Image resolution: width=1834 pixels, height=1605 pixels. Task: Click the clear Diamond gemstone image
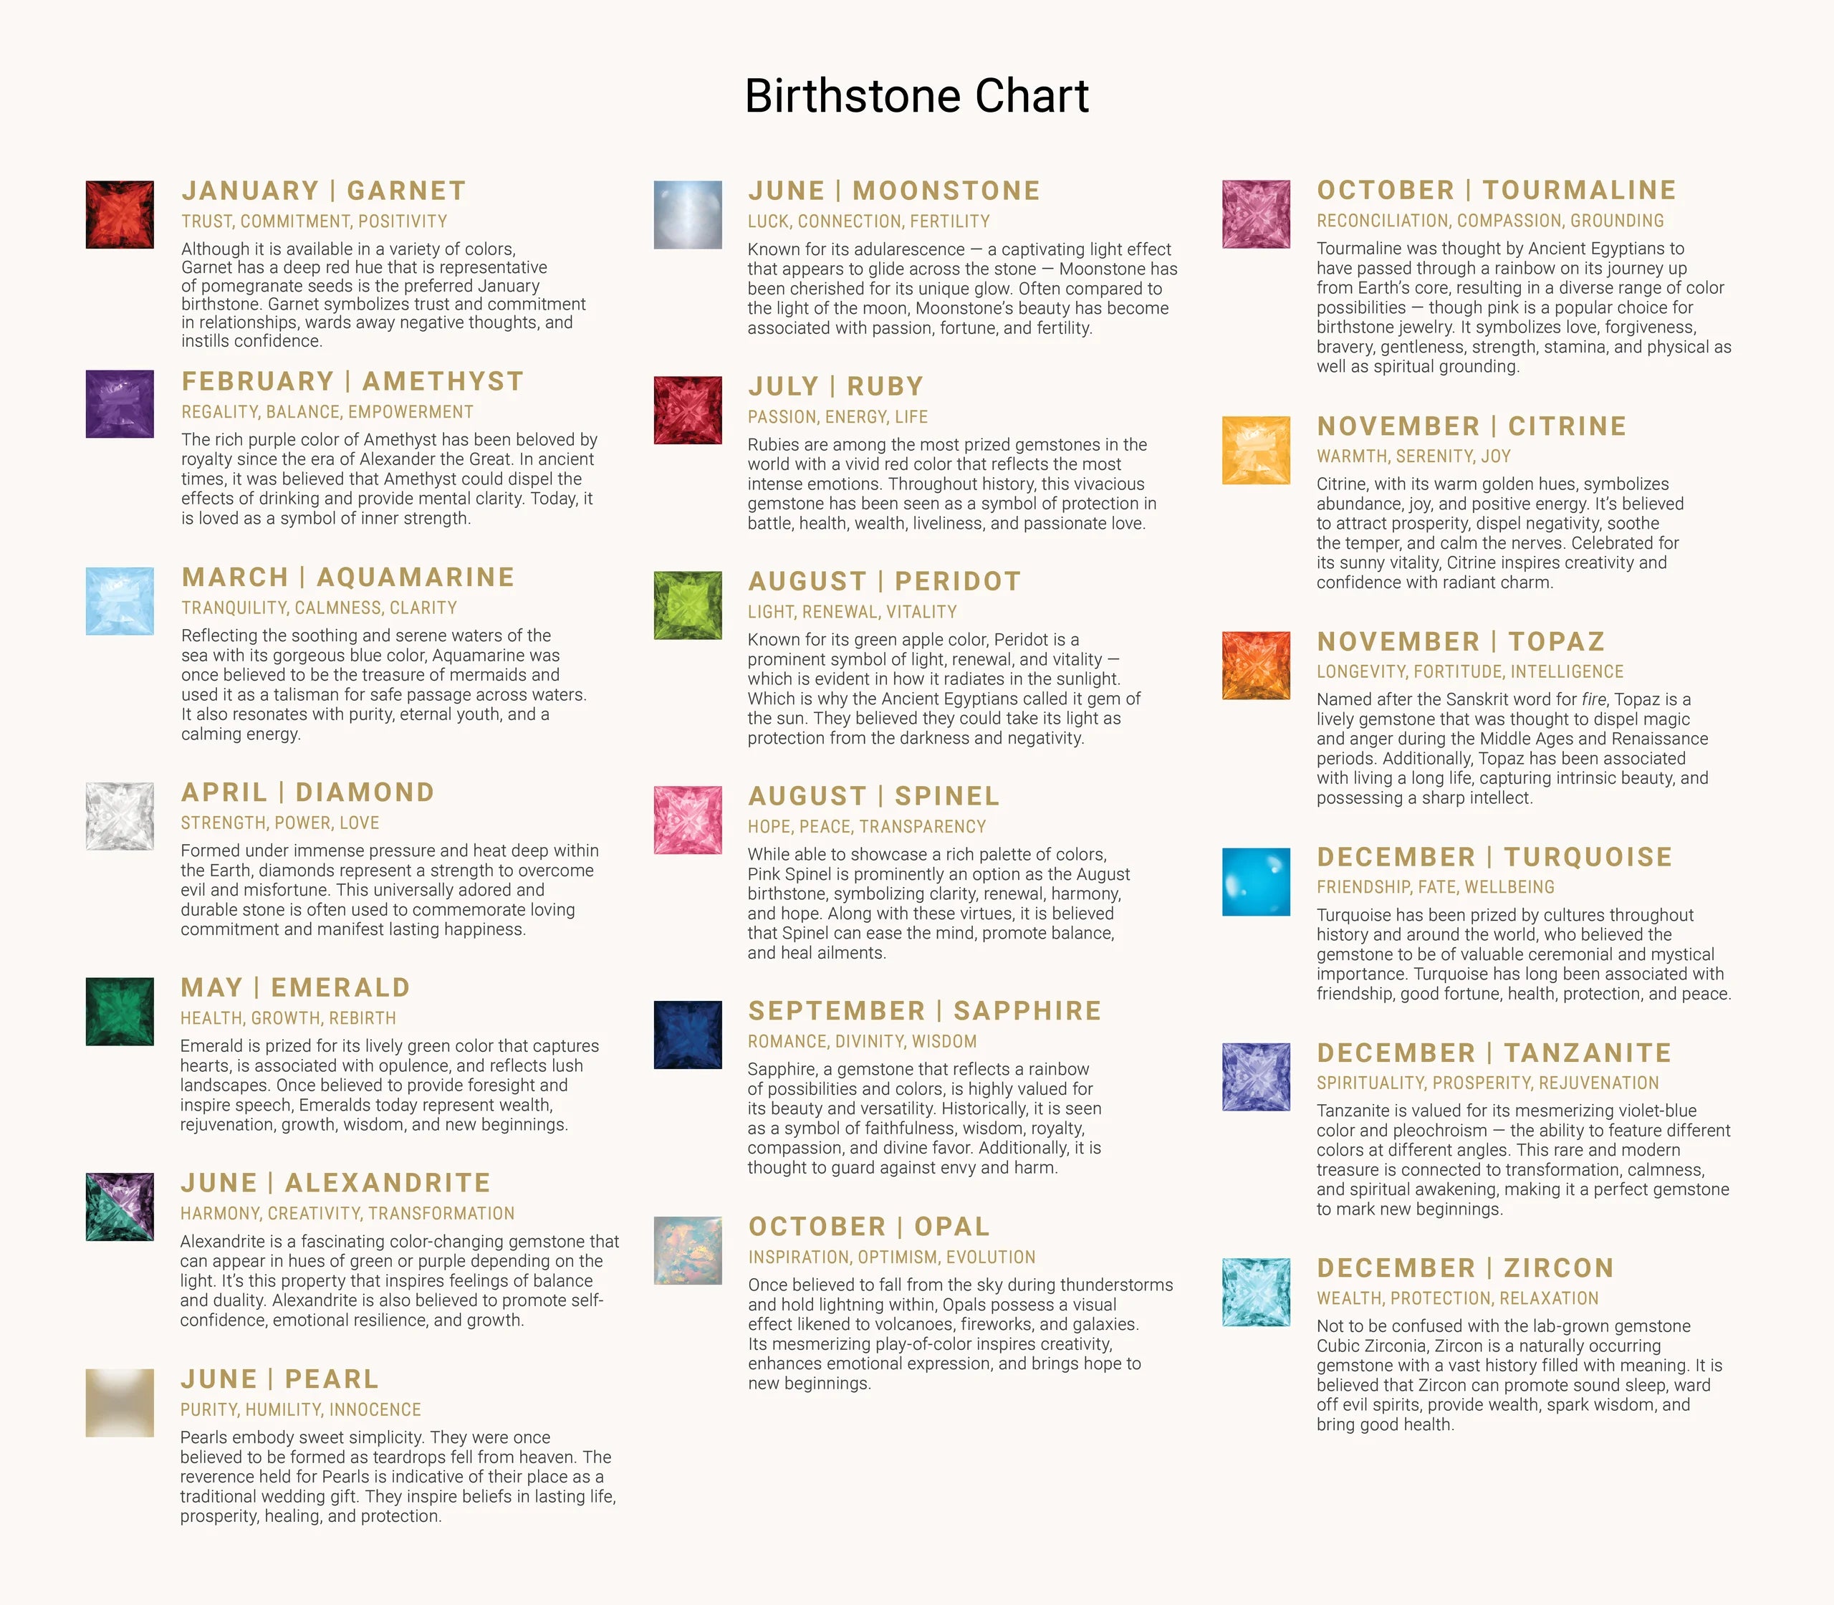click(119, 816)
